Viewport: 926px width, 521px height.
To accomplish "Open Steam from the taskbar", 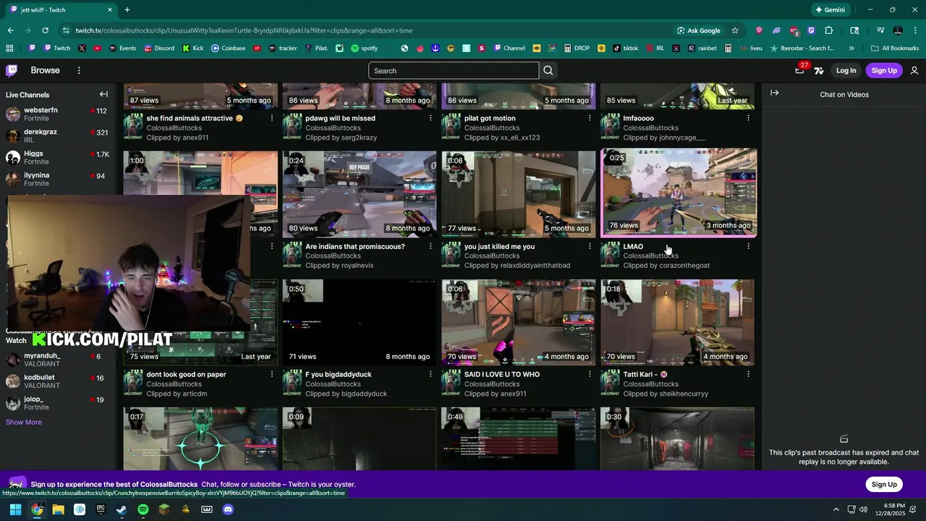I will (122, 509).
